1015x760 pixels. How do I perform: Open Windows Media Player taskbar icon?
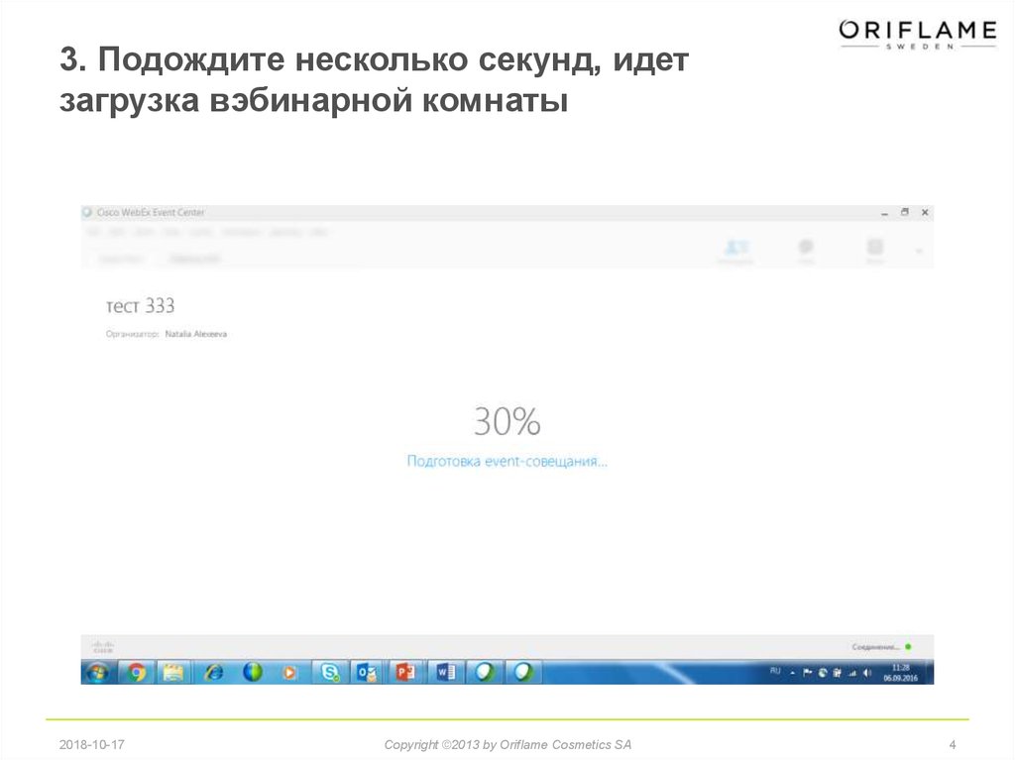tap(288, 672)
